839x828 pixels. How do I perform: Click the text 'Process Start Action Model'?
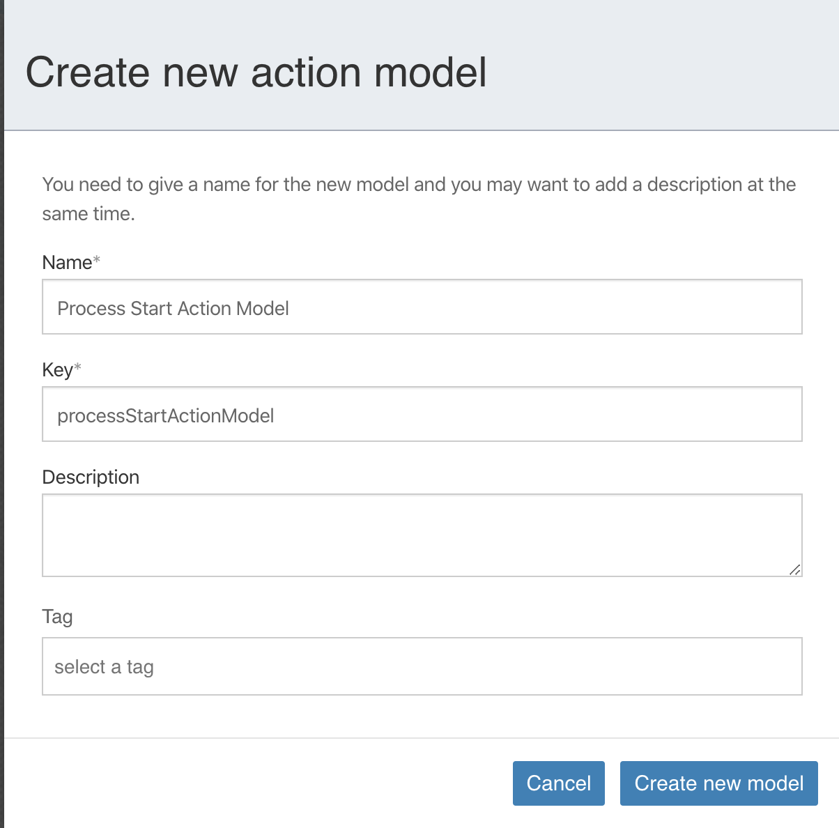click(173, 307)
